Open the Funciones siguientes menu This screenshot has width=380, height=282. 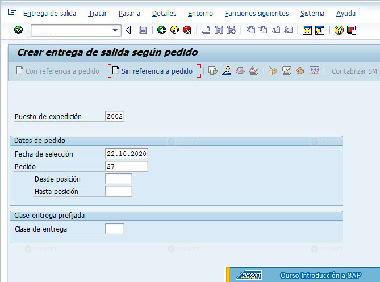(x=257, y=13)
